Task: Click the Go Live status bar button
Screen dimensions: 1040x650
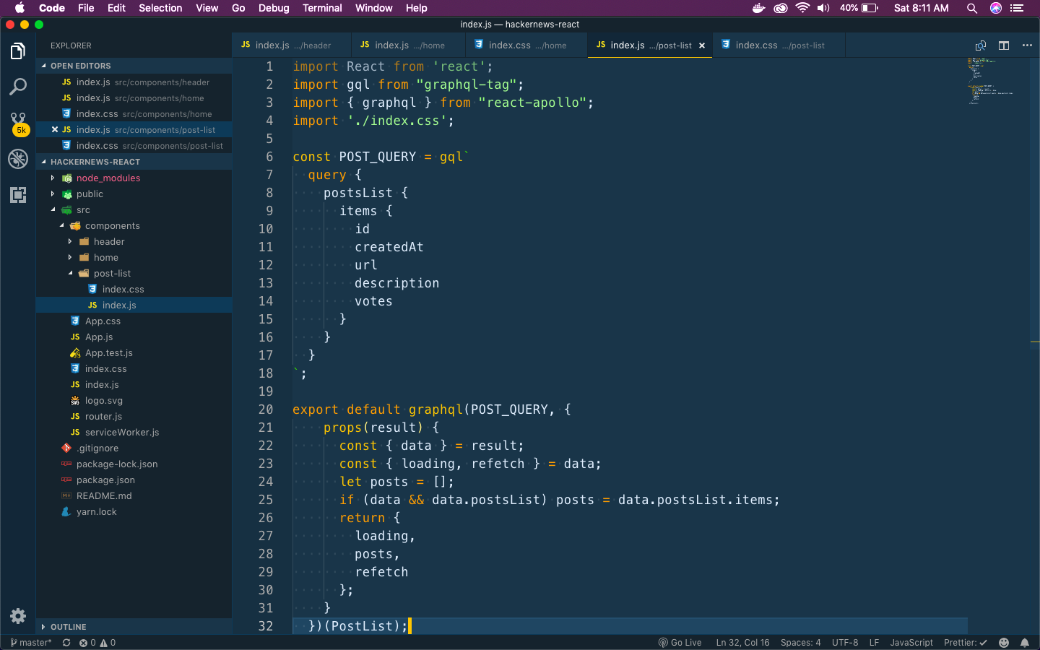Action: tap(680, 643)
